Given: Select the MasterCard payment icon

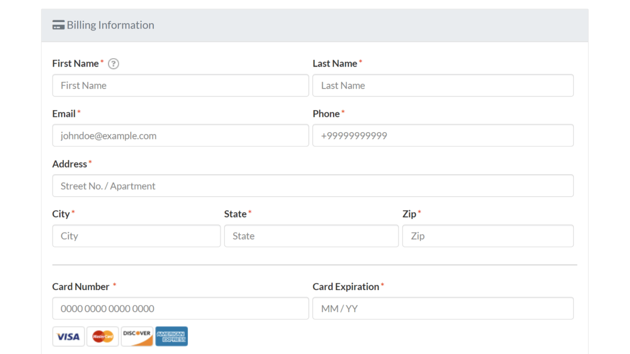Looking at the screenshot, I should click(x=102, y=336).
